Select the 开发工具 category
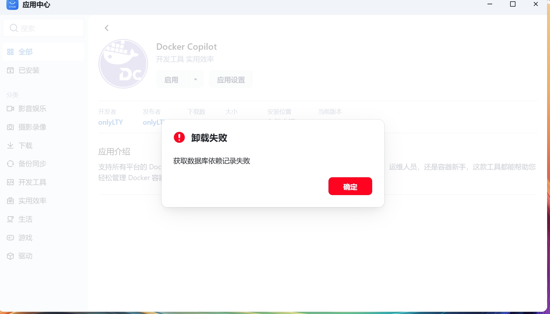 point(43,182)
